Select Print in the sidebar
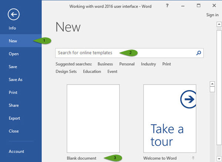 click(13, 92)
